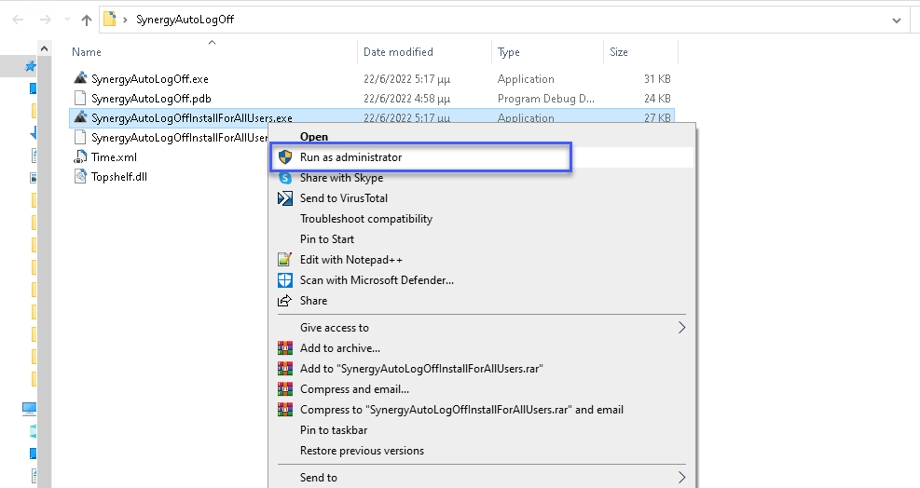Choose Open from the context menu
The height and width of the screenshot is (488, 920).
[314, 137]
